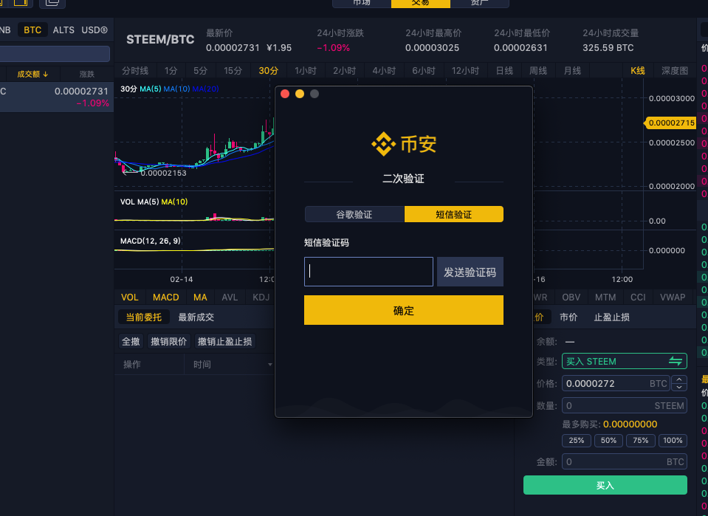Switch chart to 分时线
The height and width of the screenshot is (516, 708).
tap(135, 71)
